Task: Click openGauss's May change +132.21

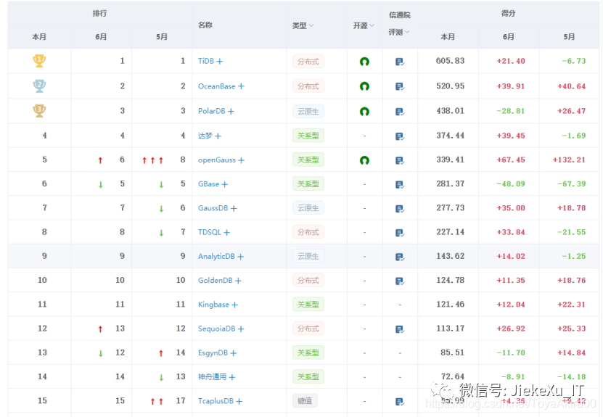Action: coord(569,160)
